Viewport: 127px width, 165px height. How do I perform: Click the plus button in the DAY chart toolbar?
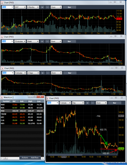(x=42, y=7)
